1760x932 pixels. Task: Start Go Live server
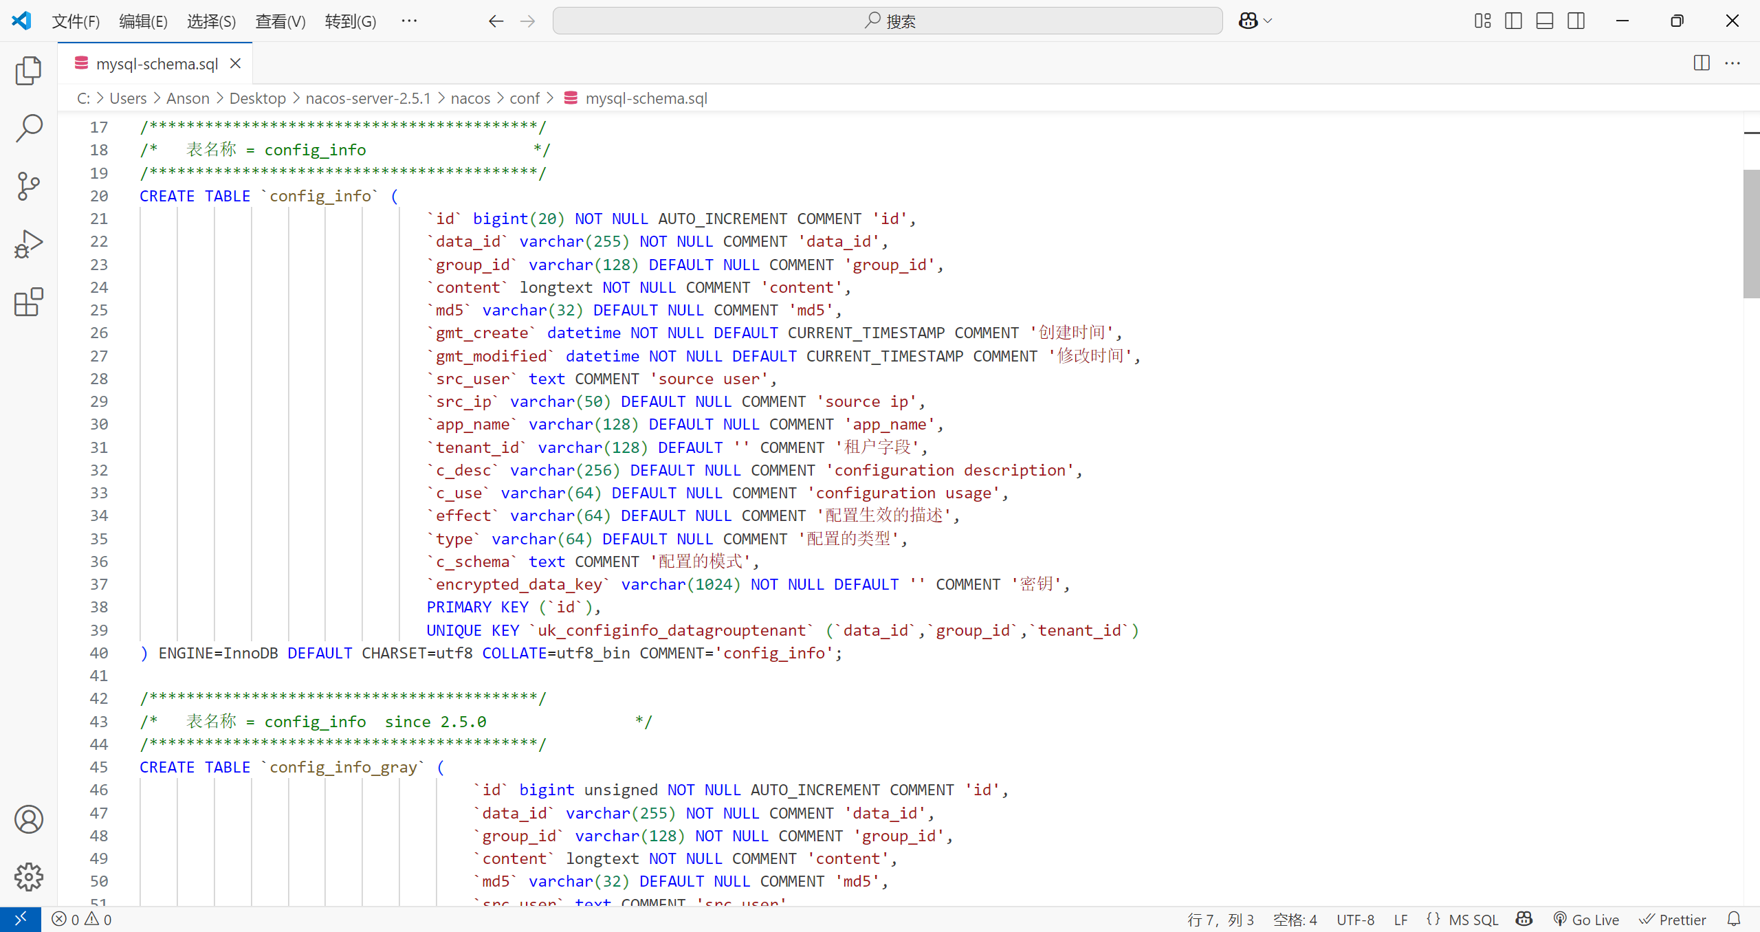[1586, 920]
